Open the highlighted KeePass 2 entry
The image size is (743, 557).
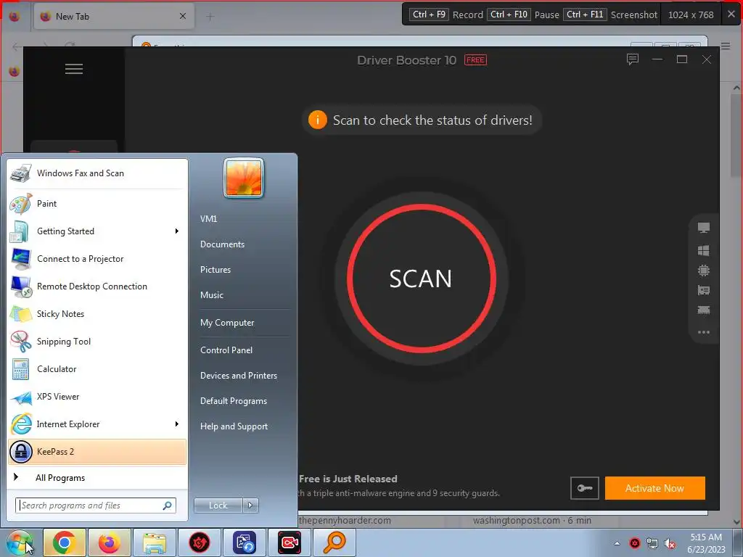pos(97,451)
